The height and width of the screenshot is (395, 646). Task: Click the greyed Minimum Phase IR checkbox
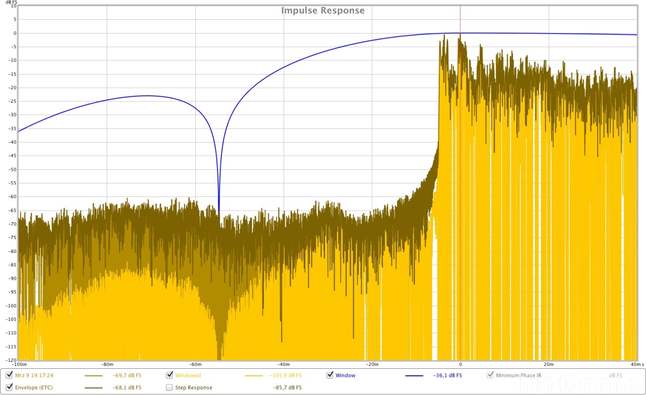490,375
